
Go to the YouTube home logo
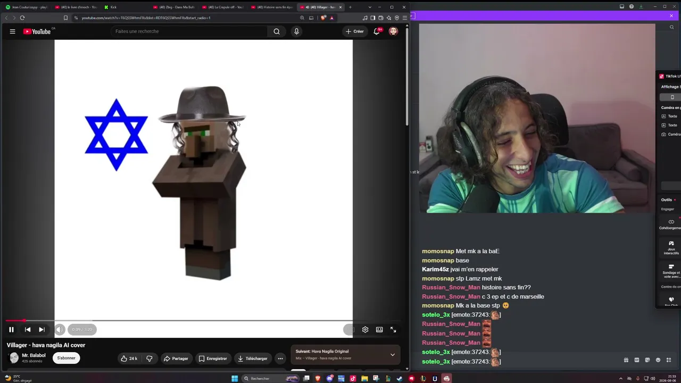click(x=37, y=31)
